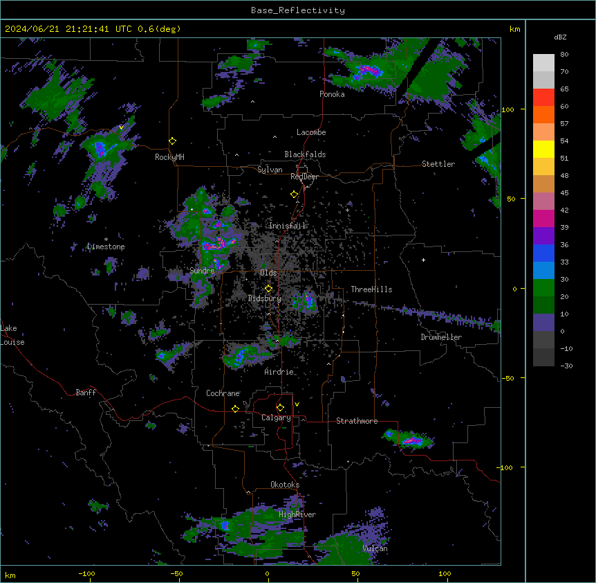Click the storm cell southeast of Strathmore
This screenshot has height=583, width=596.
tap(409, 439)
